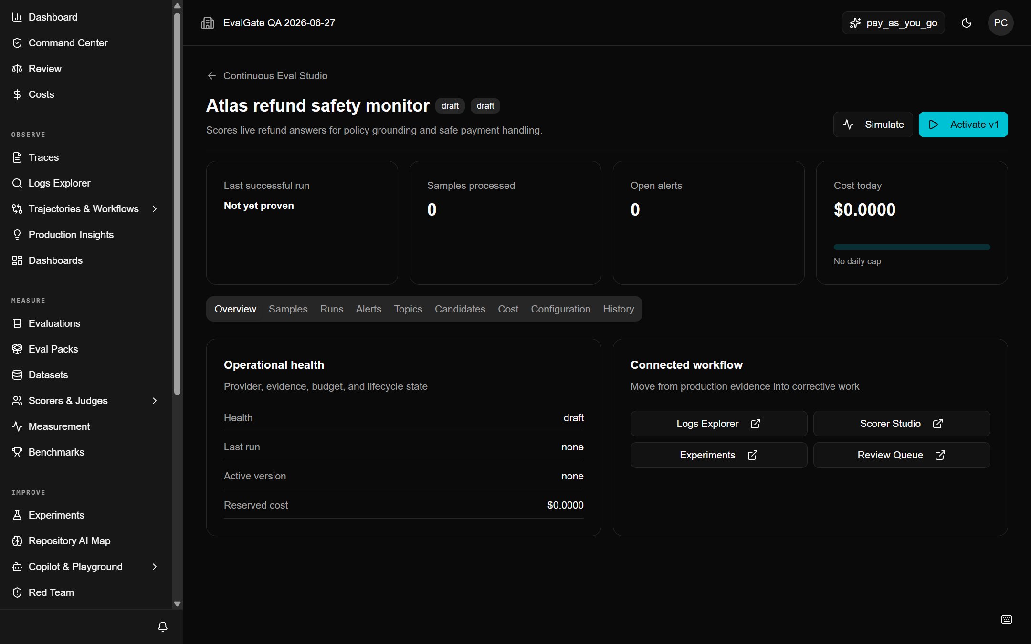Screen dimensions: 1031x644
Task: Expand the Copilot & Playground submenu chevron
Action: (155, 567)
